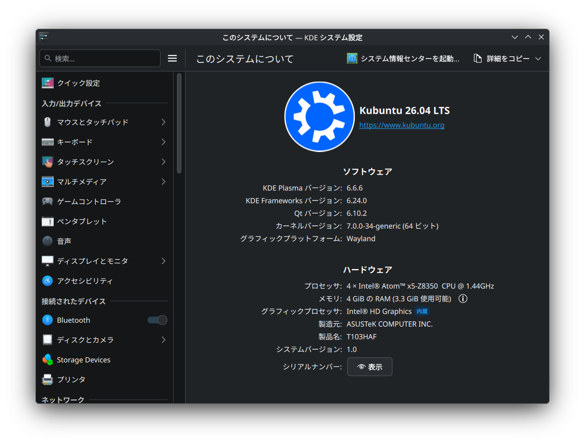This screenshot has height=446, width=585.
Task: Click the sidebar scrollbar handle
Action: 179,123
